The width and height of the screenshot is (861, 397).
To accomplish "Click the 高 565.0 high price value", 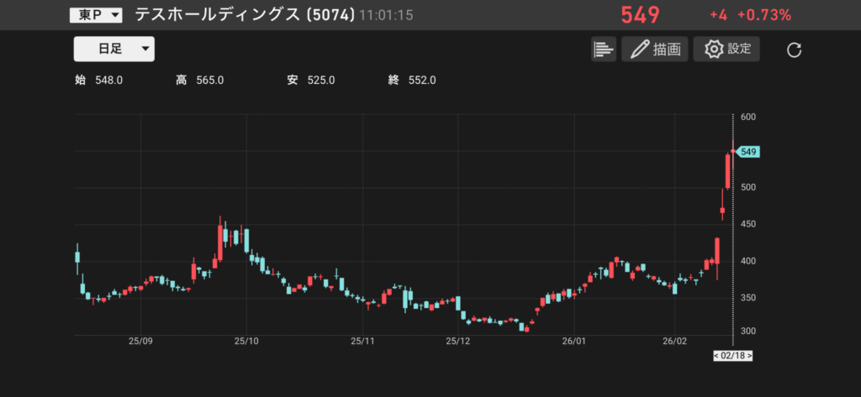I will pos(209,81).
